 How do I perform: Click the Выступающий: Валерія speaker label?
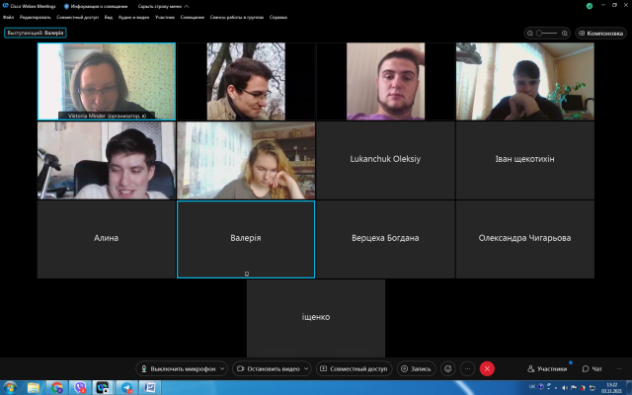click(x=36, y=33)
